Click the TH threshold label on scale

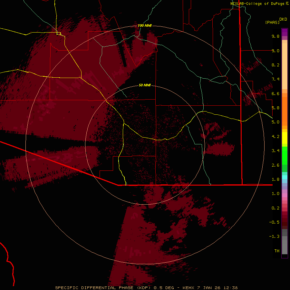tap(277, 251)
